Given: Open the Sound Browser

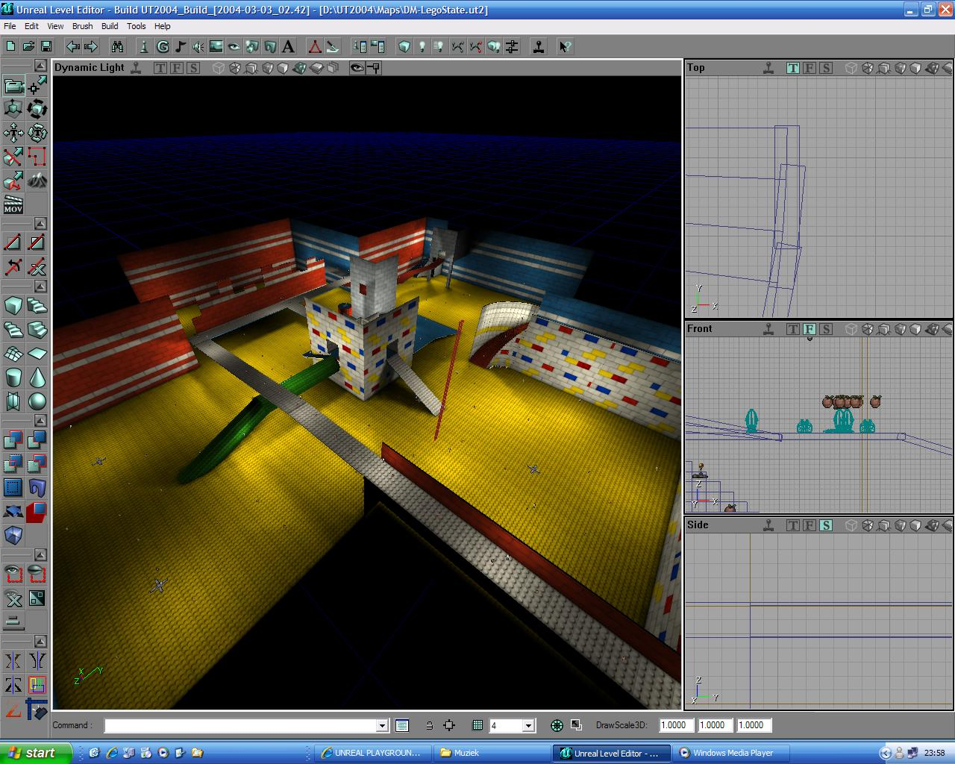Looking at the screenshot, I should (198, 46).
